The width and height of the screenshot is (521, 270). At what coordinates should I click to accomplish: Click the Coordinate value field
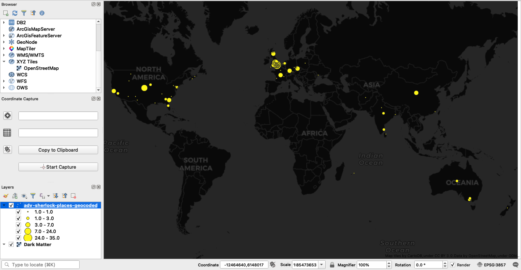pos(245,265)
